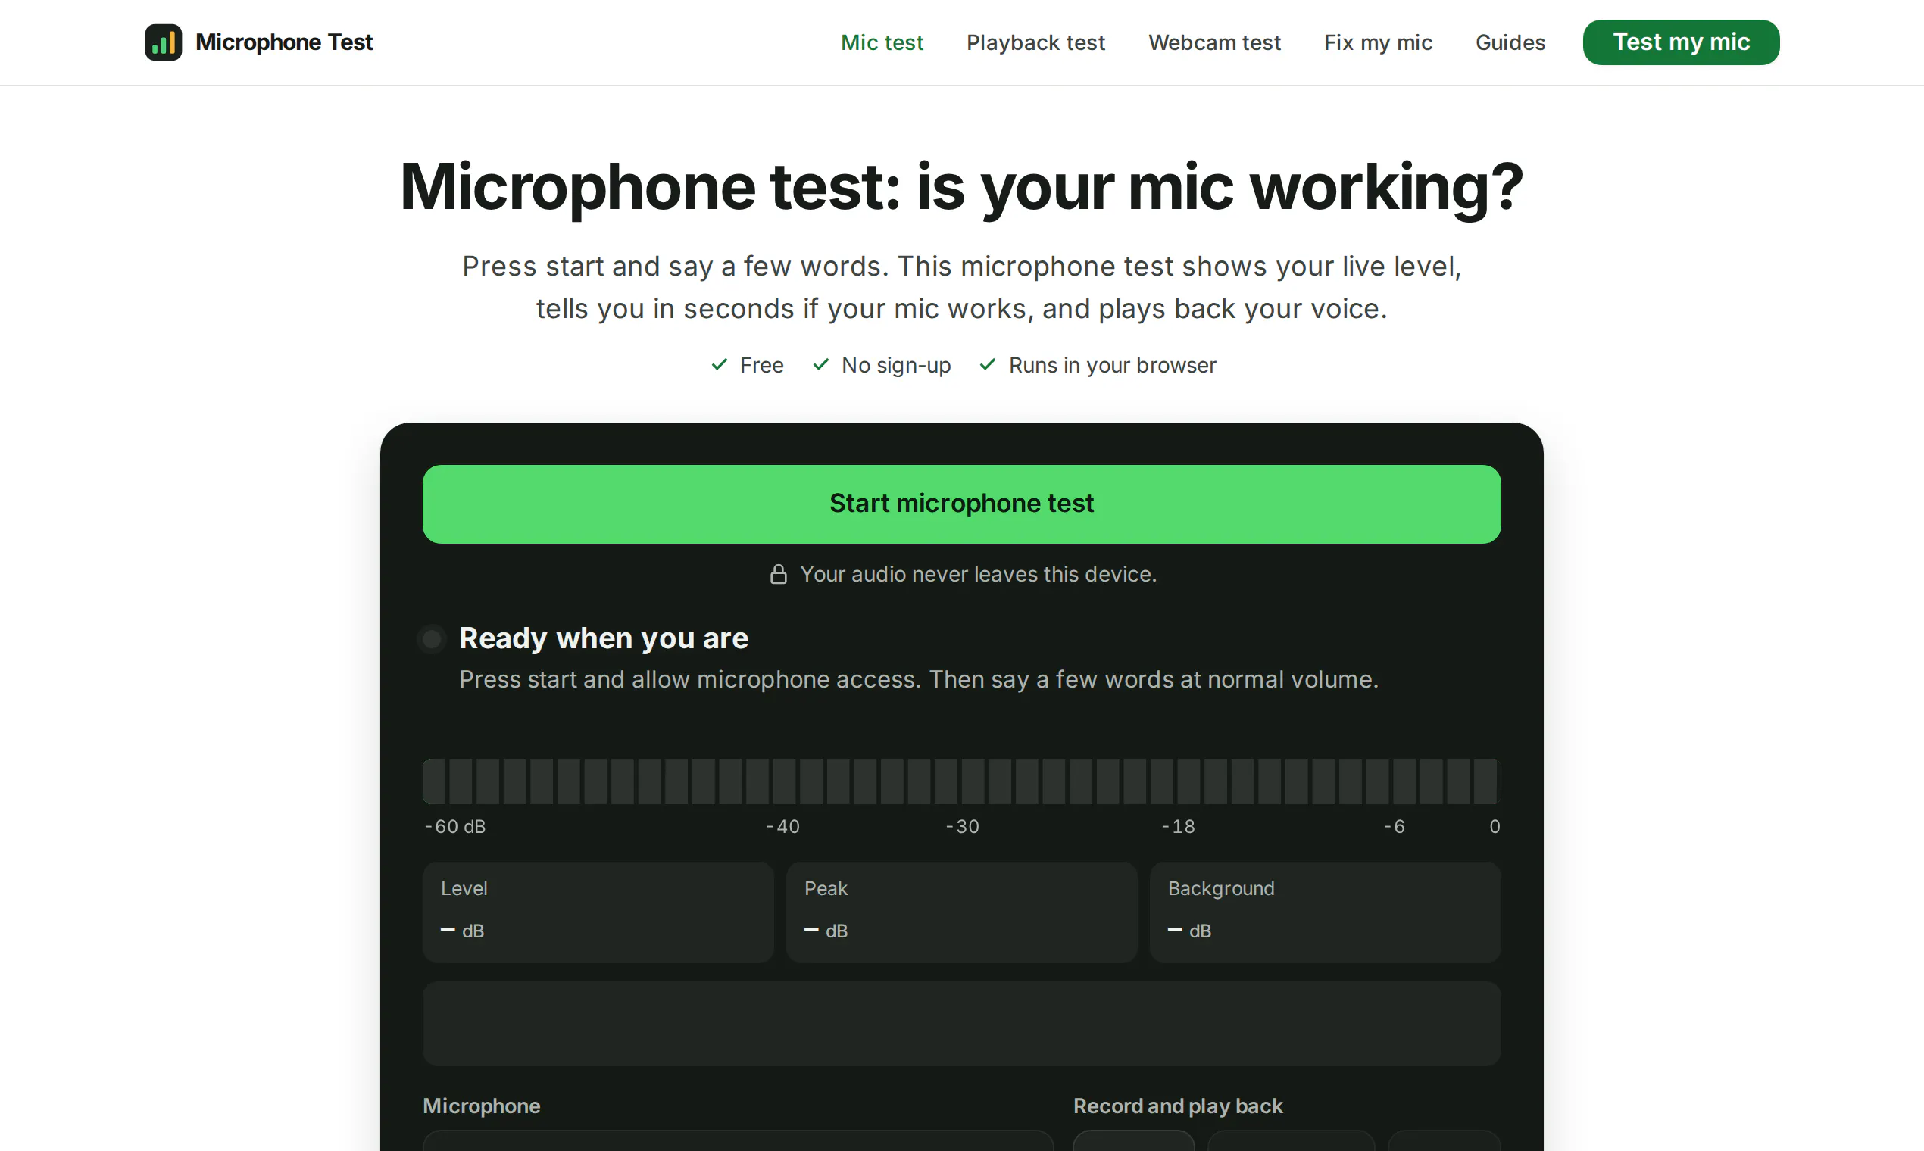
Task: Click the checkmark beside Runs in your browser
Action: [988, 364]
